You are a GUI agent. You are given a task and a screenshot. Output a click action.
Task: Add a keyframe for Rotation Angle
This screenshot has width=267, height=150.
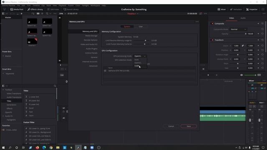(258, 55)
